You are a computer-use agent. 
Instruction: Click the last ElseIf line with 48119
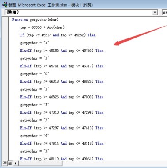point(62,159)
